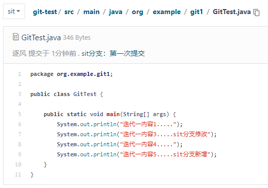Viewport: 268px width, 188px height.
Task: Select line number 5
Action: tap(20, 114)
